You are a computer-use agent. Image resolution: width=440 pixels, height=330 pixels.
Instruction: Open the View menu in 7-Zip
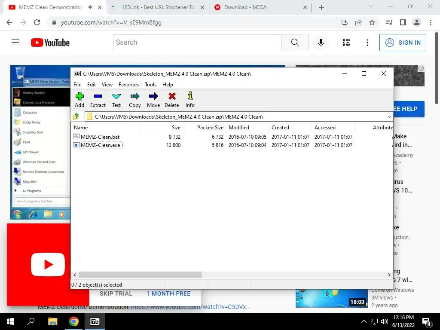tap(107, 85)
